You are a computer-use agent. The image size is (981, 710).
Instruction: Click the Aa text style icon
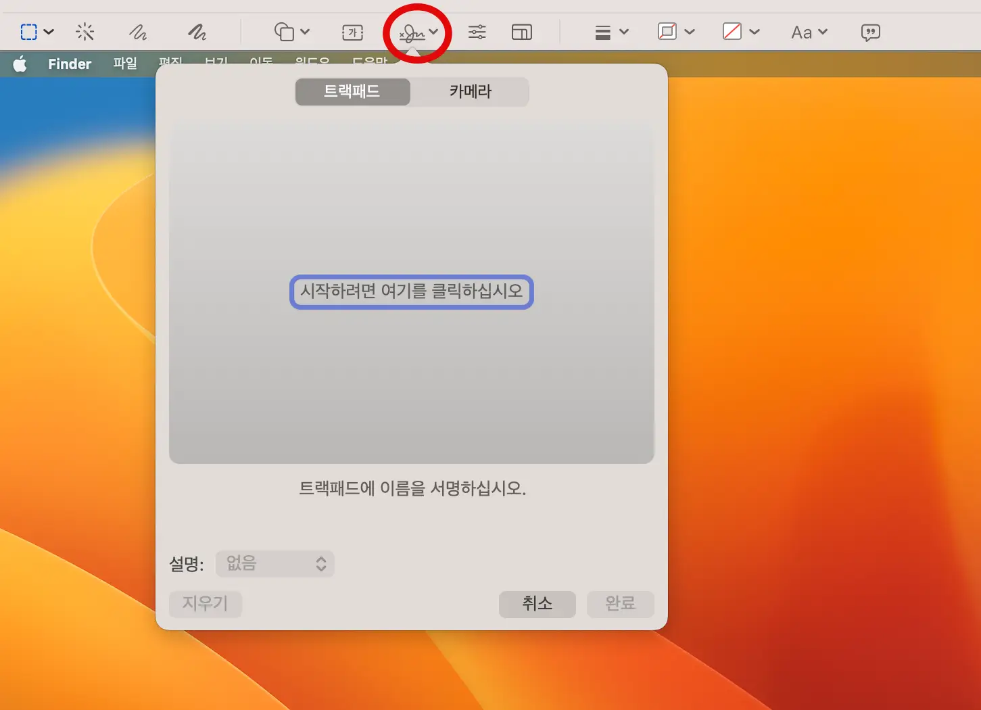(802, 32)
